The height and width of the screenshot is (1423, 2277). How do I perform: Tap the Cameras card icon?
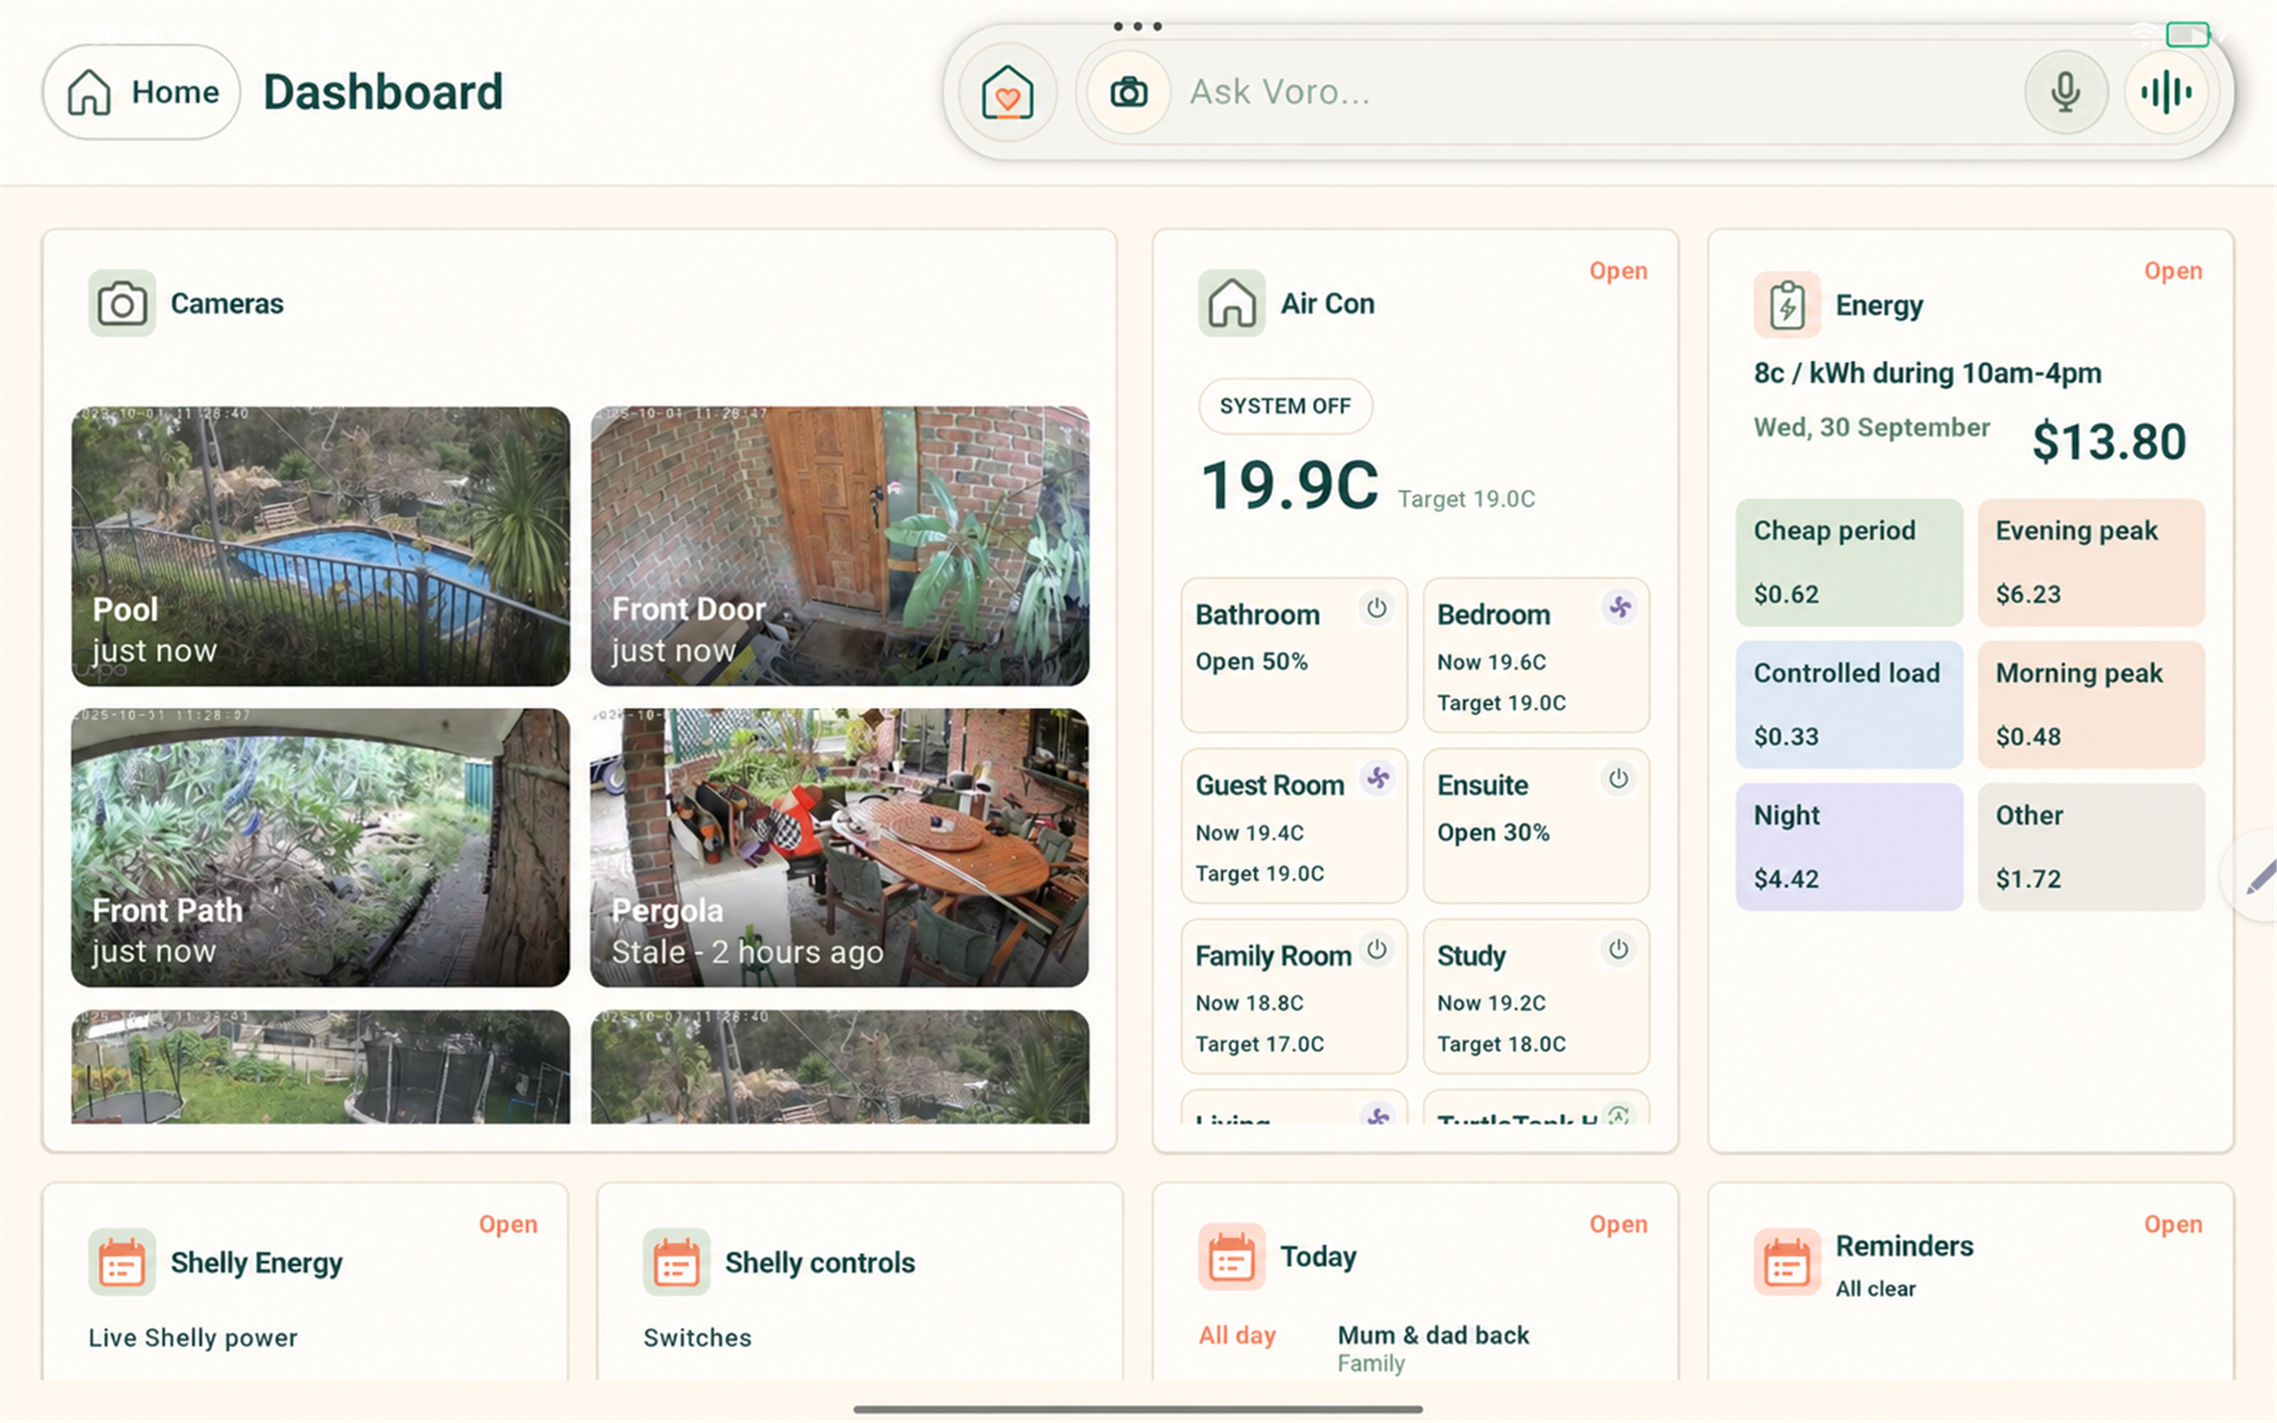(x=121, y=304)
